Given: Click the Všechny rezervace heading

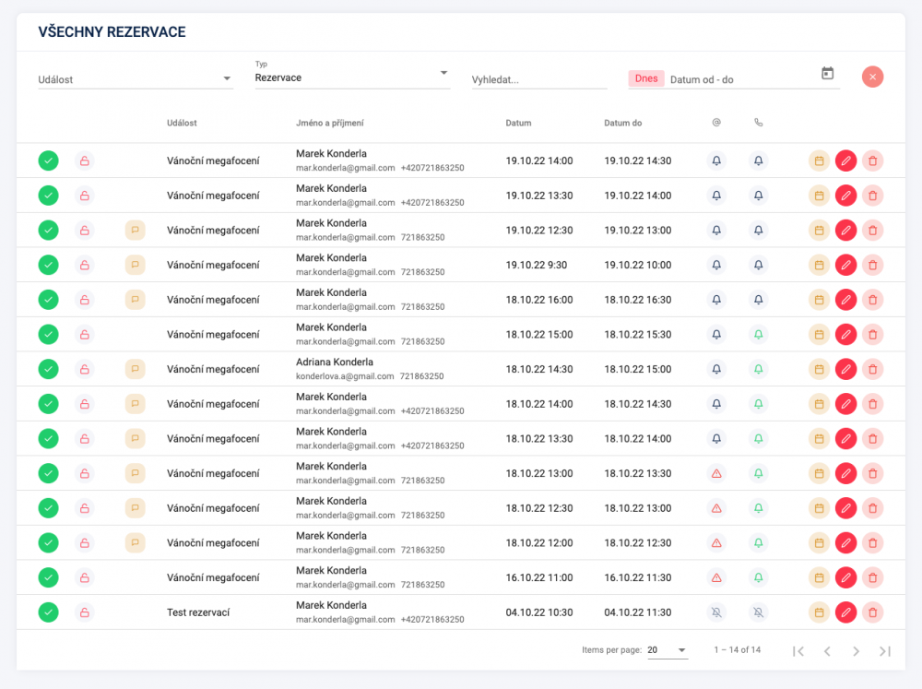Looking at the screenshot, I should pyautogui.click(x=112, y=31).
